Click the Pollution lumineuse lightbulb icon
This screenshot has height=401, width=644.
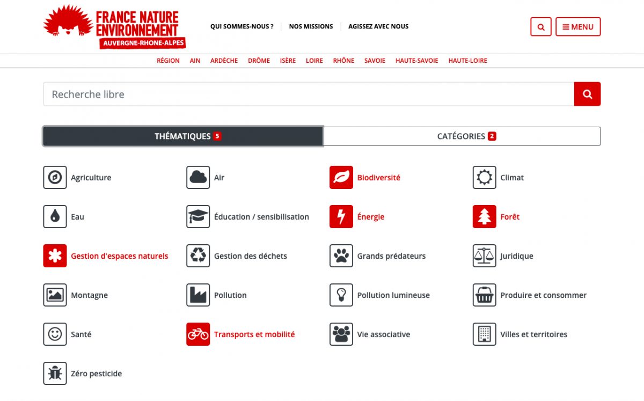coord(341,295)
